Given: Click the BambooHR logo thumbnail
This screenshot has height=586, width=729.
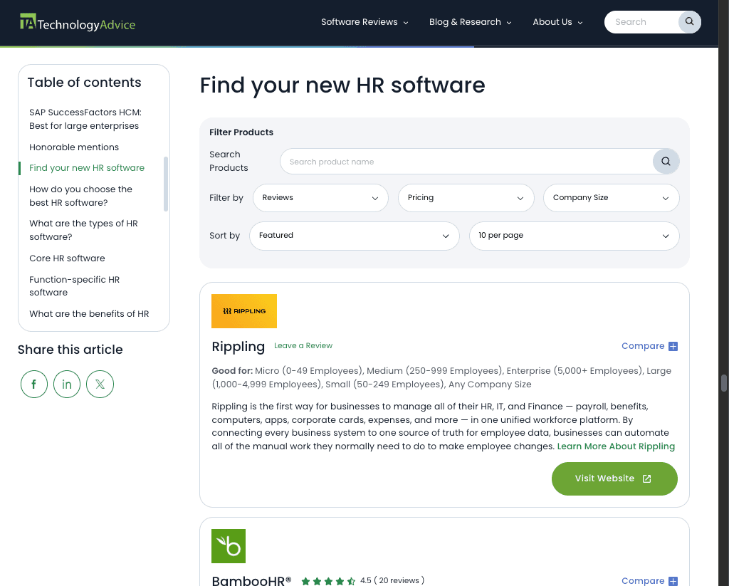Looking at the screenshot, I should click(x=229, y=546).
